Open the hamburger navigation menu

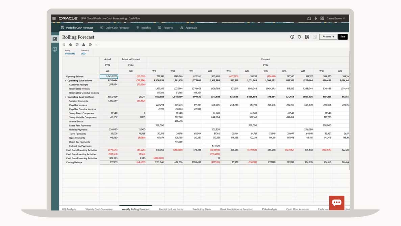point(54,18)
